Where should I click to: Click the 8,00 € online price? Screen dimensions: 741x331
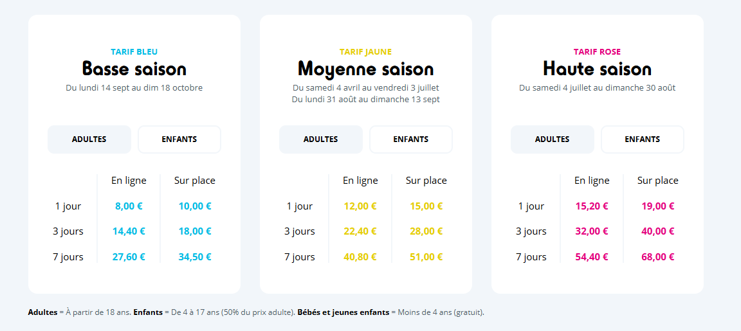(x=129, y=206)
